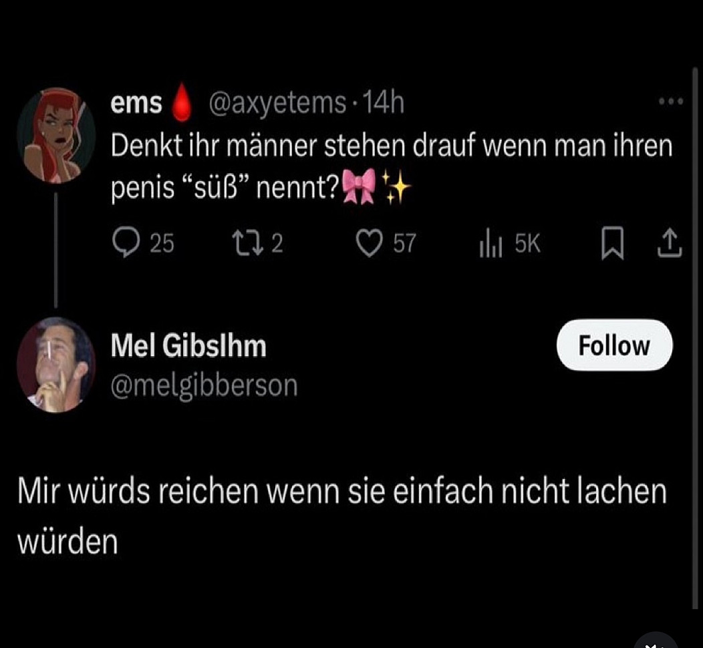Like the ems tweet with heart icon
Screen dimensions: 703x648
(x=369, y=243)
